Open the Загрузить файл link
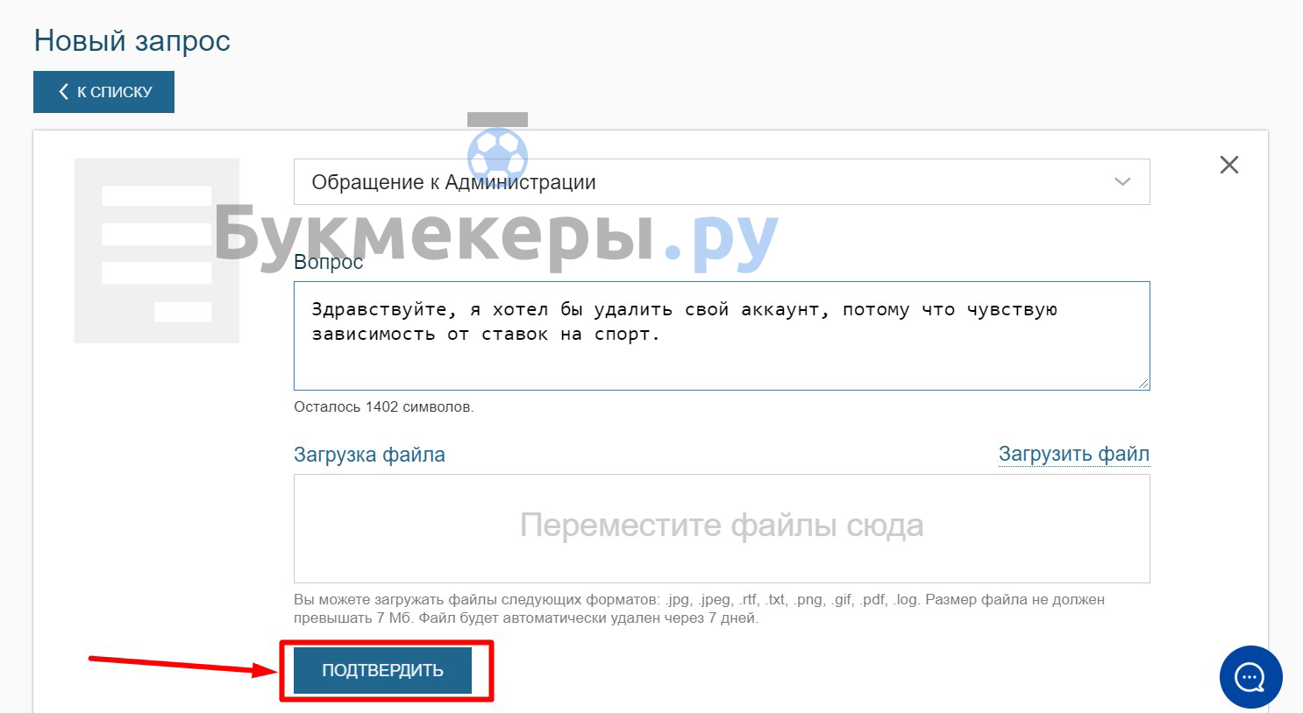 [x=1073, y=454]
